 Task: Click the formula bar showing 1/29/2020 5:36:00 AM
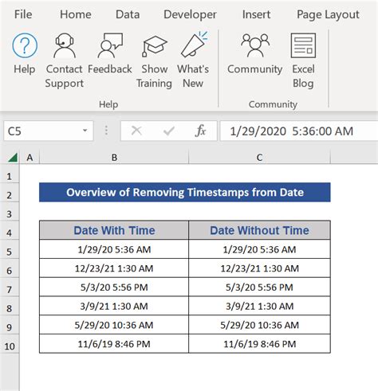pyautogui.click(x=299, y=131)
